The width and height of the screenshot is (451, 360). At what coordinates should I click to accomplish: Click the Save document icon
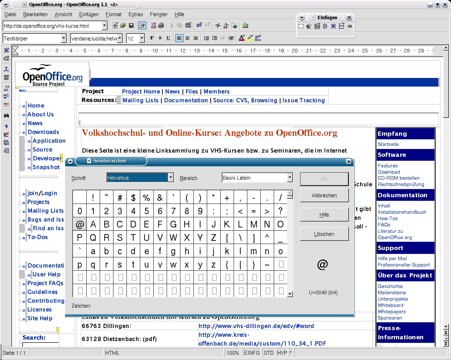pyautogui.click(x=131, y=26)
